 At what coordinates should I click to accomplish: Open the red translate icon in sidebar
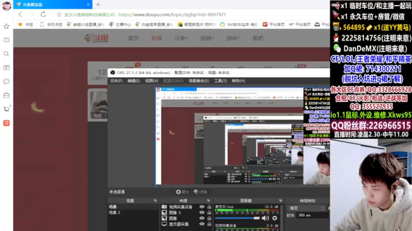point(6,123)
